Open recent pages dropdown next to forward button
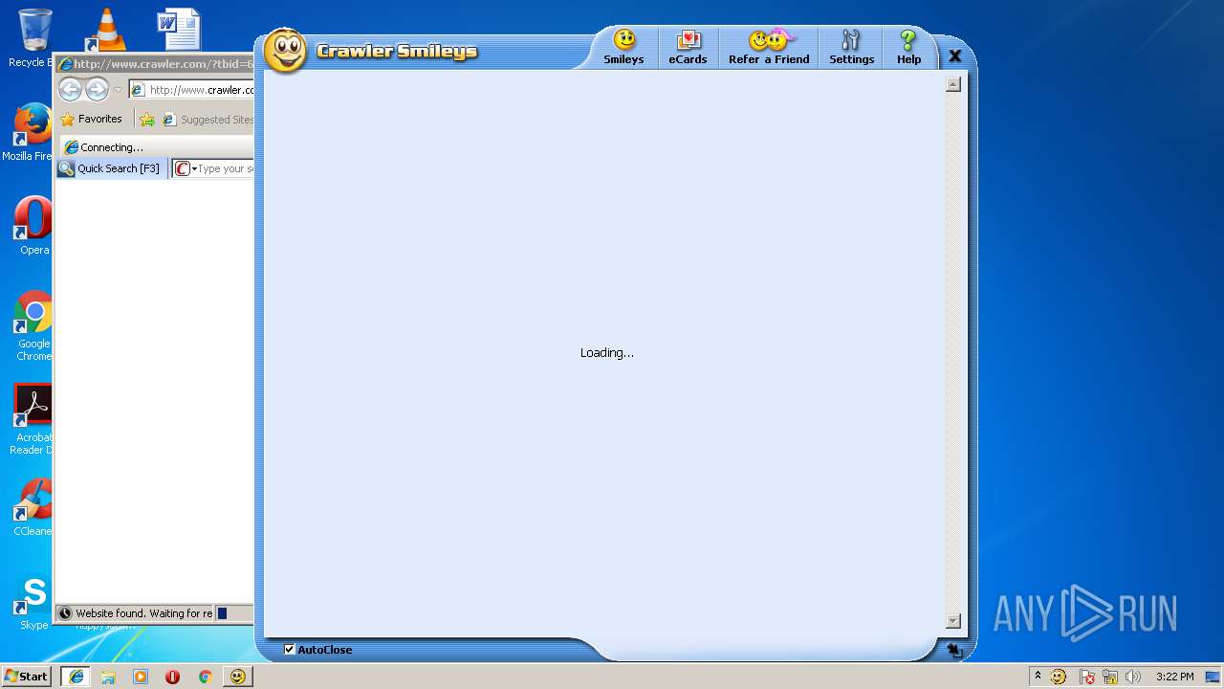Image resolution: width=1224 pixels, height=689 pixels. click(x=118, y=90)
